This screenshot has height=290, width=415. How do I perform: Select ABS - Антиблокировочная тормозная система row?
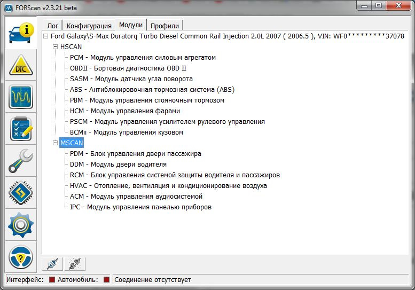point(152,89)
